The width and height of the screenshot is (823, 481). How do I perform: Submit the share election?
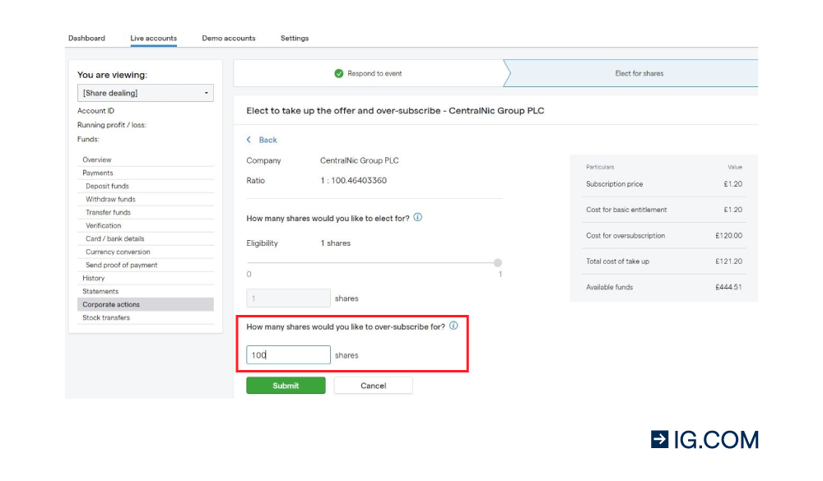tap(286, 386)
